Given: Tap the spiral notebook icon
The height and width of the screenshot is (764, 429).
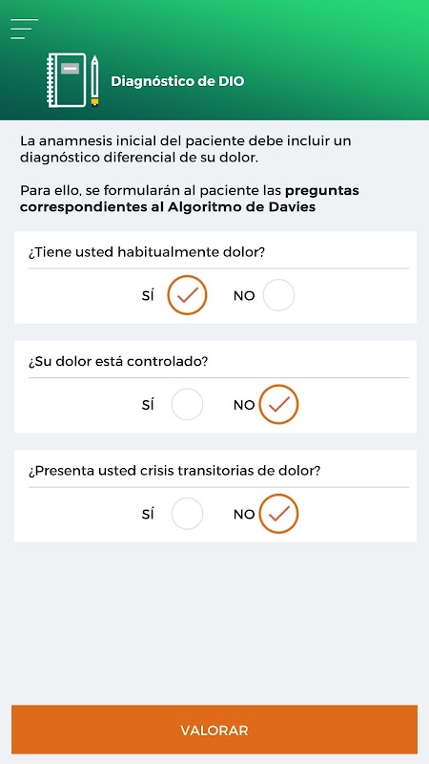Looking at the screenshot, I should coord(66,80).
